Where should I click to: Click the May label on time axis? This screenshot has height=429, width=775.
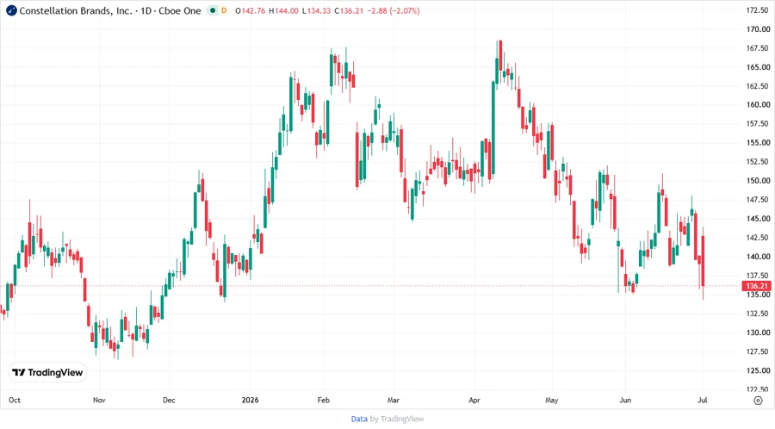click(x=552, y=400)
